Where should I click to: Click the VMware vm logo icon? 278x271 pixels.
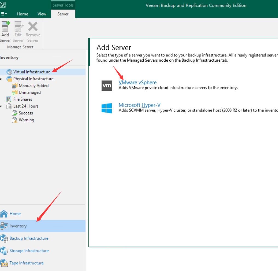click(x=106, y=85)
